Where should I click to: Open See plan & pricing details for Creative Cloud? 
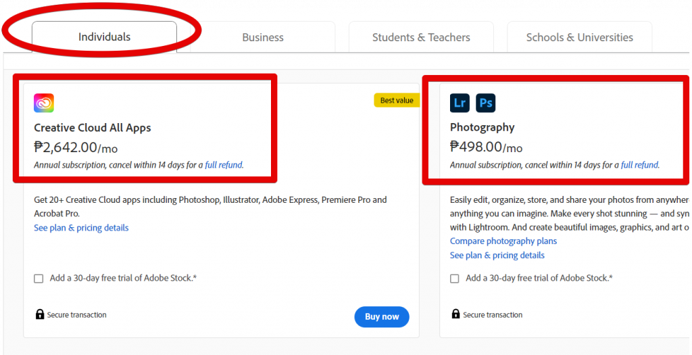[x=81, y=228]
